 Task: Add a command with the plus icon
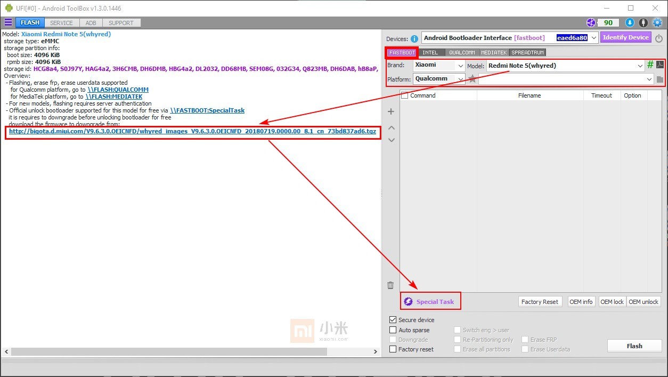click(x=390, y=111)
